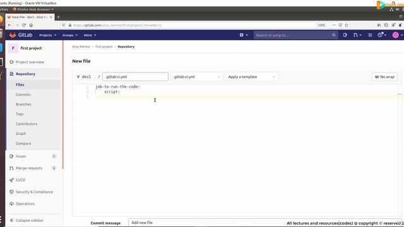Open Apply a template dropdown

click(x=252, y=77)
